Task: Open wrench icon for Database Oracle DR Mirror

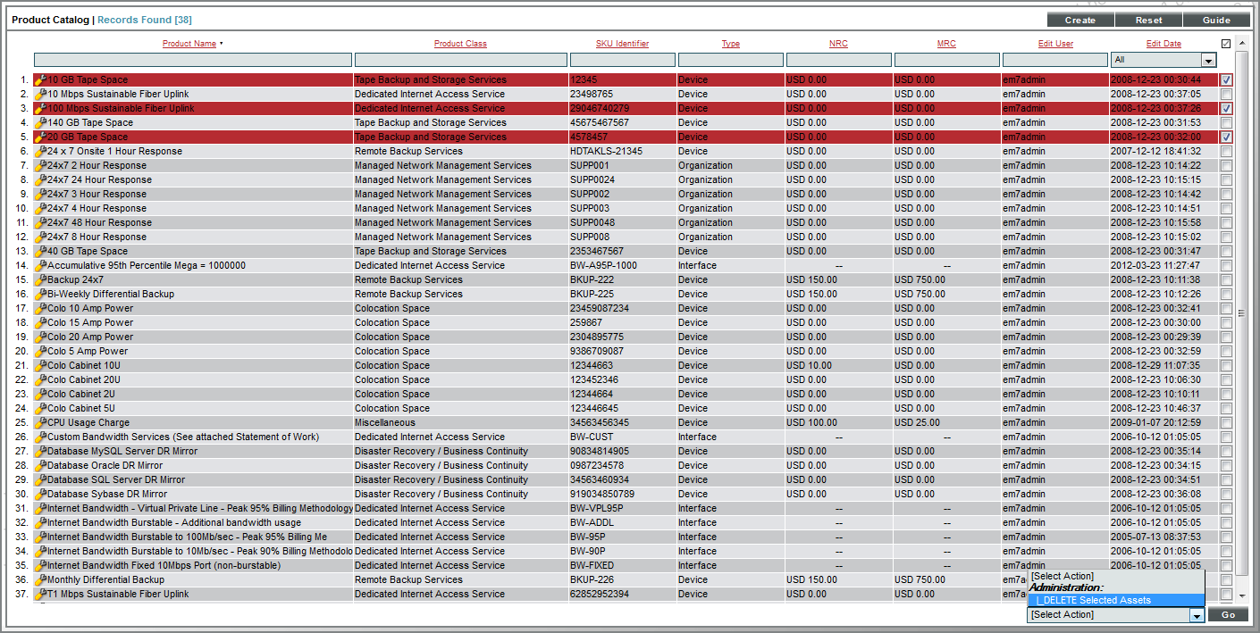Action: pyautogui.click(x=40, y=466)
